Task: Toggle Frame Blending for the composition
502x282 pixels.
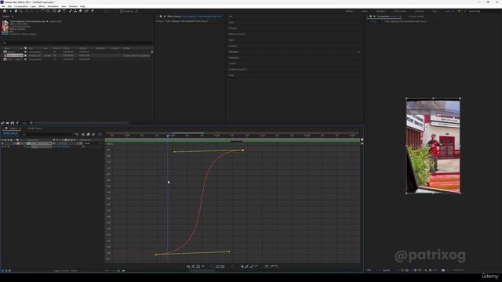Action: [x=88, y=135]
